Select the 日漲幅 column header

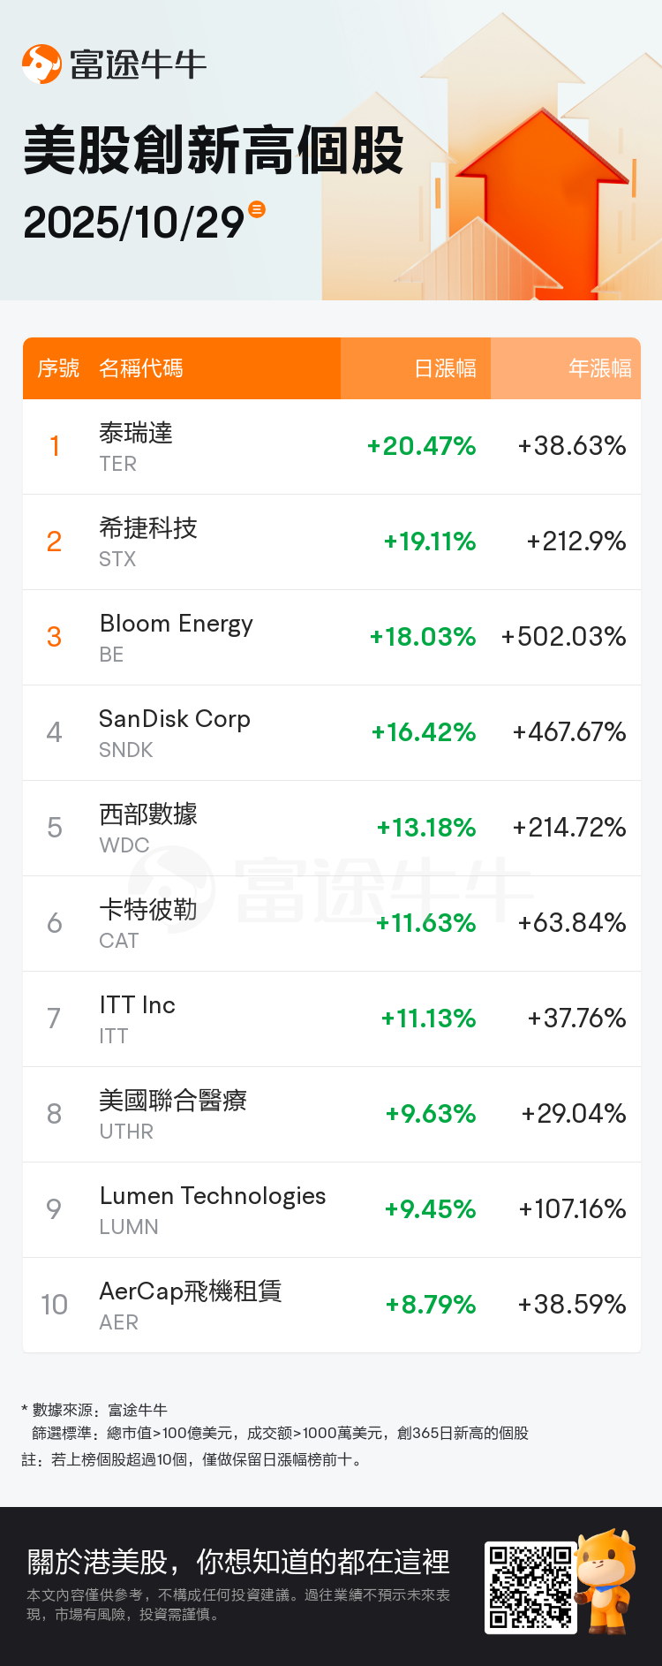pyautogui.click(x=445, y=368)
